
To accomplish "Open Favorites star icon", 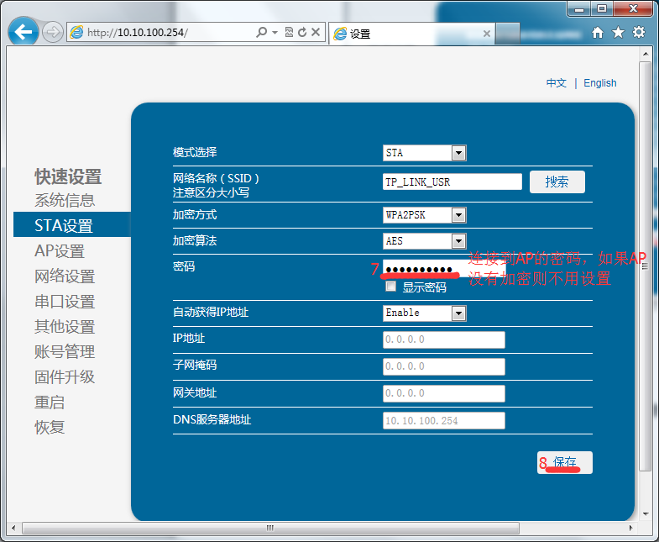I will point(618,33).
